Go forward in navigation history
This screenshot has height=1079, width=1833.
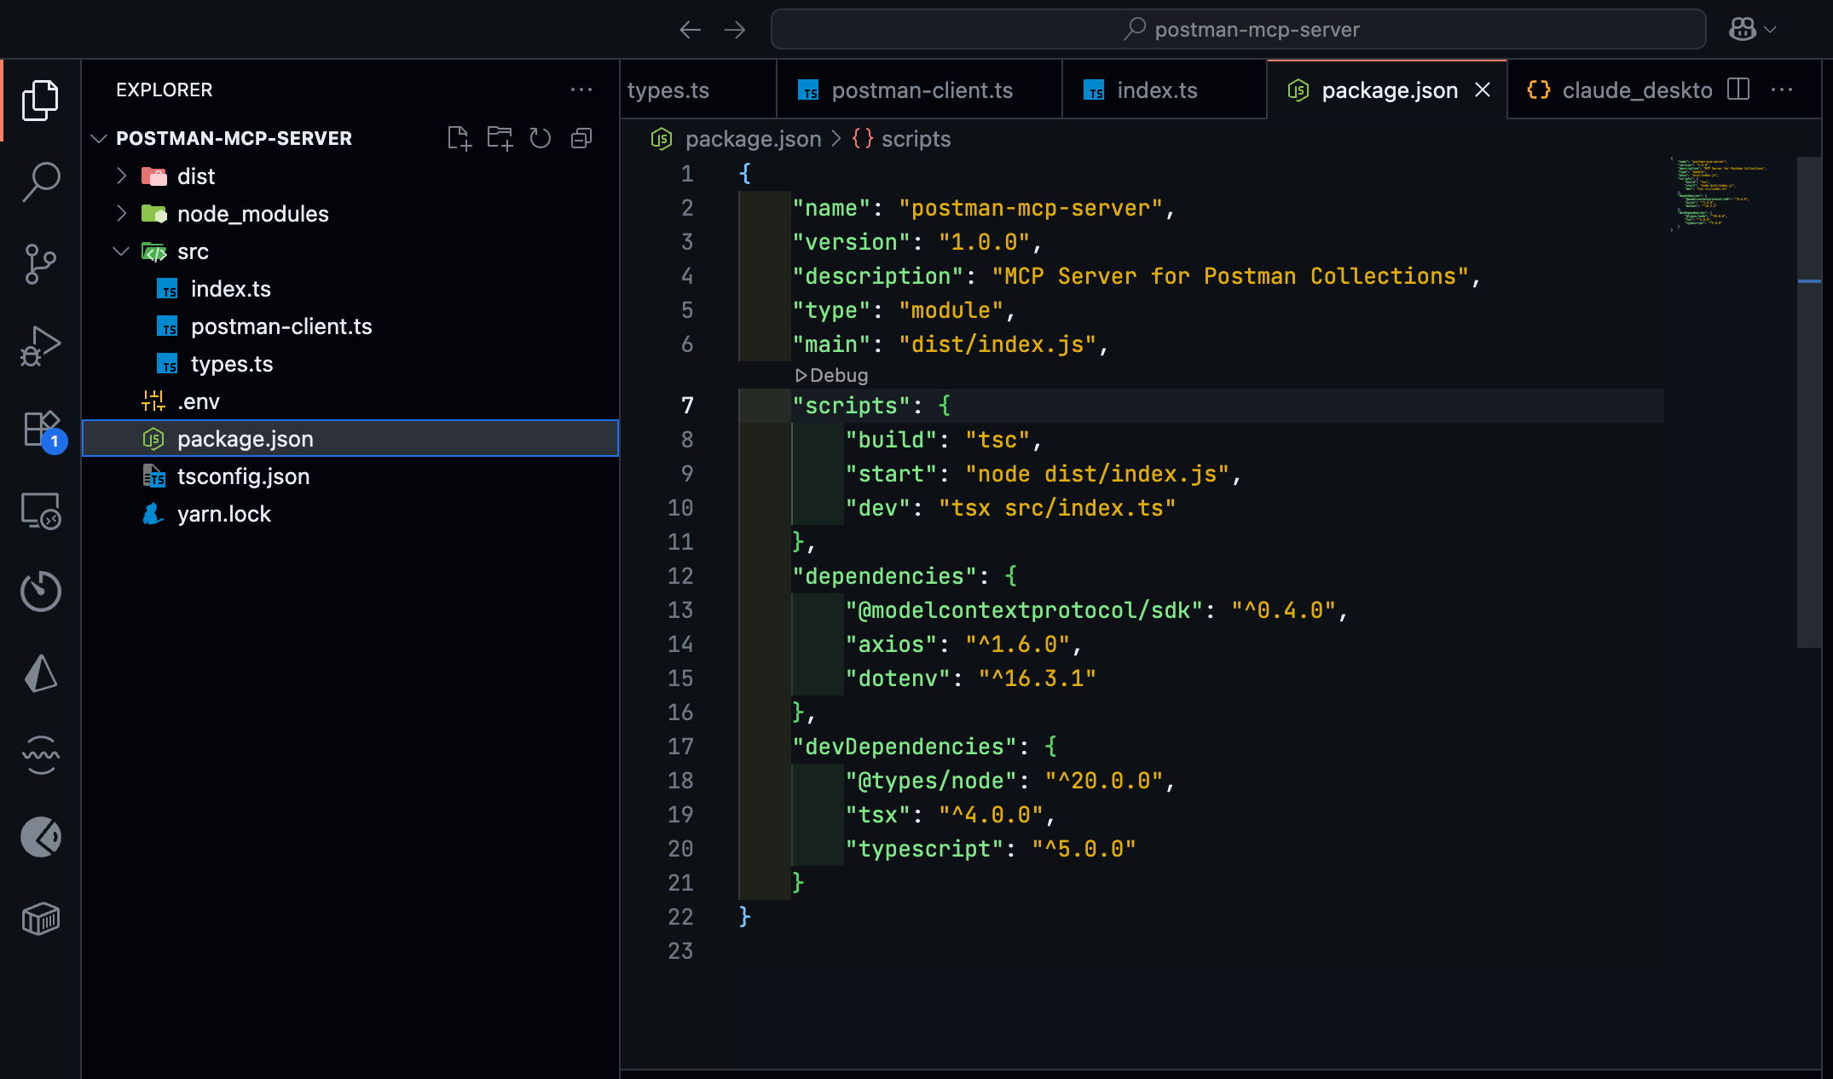tap(734, 30)
